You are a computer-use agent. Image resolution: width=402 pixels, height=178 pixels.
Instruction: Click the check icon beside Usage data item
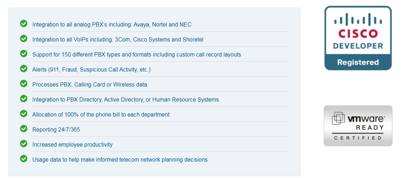click(x=24, y=159)
